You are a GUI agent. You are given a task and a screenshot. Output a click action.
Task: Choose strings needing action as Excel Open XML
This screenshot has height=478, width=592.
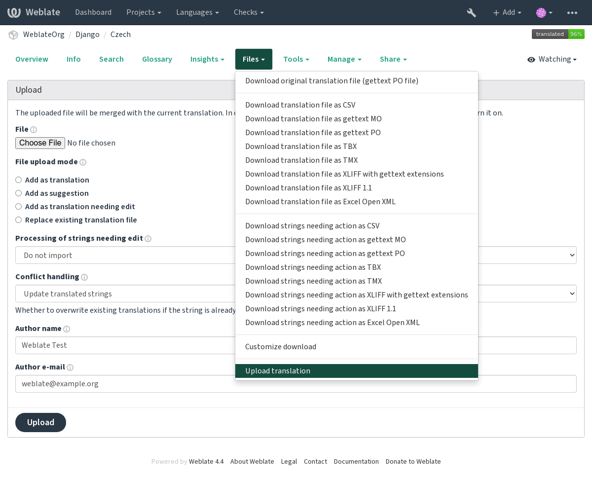357,323
